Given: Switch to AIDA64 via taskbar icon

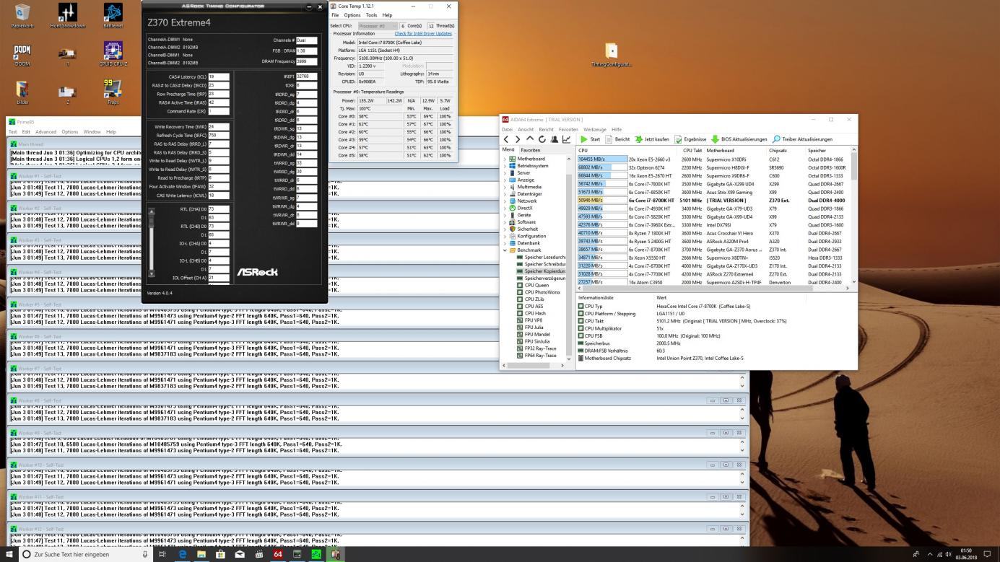Looking at the screenshot, I should click(x=277, y=554).
